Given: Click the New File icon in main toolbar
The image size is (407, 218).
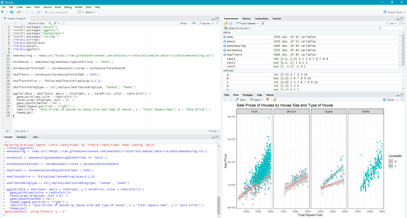Looking at the screenshot, I should pyautogui.click(x=3, y=12).
